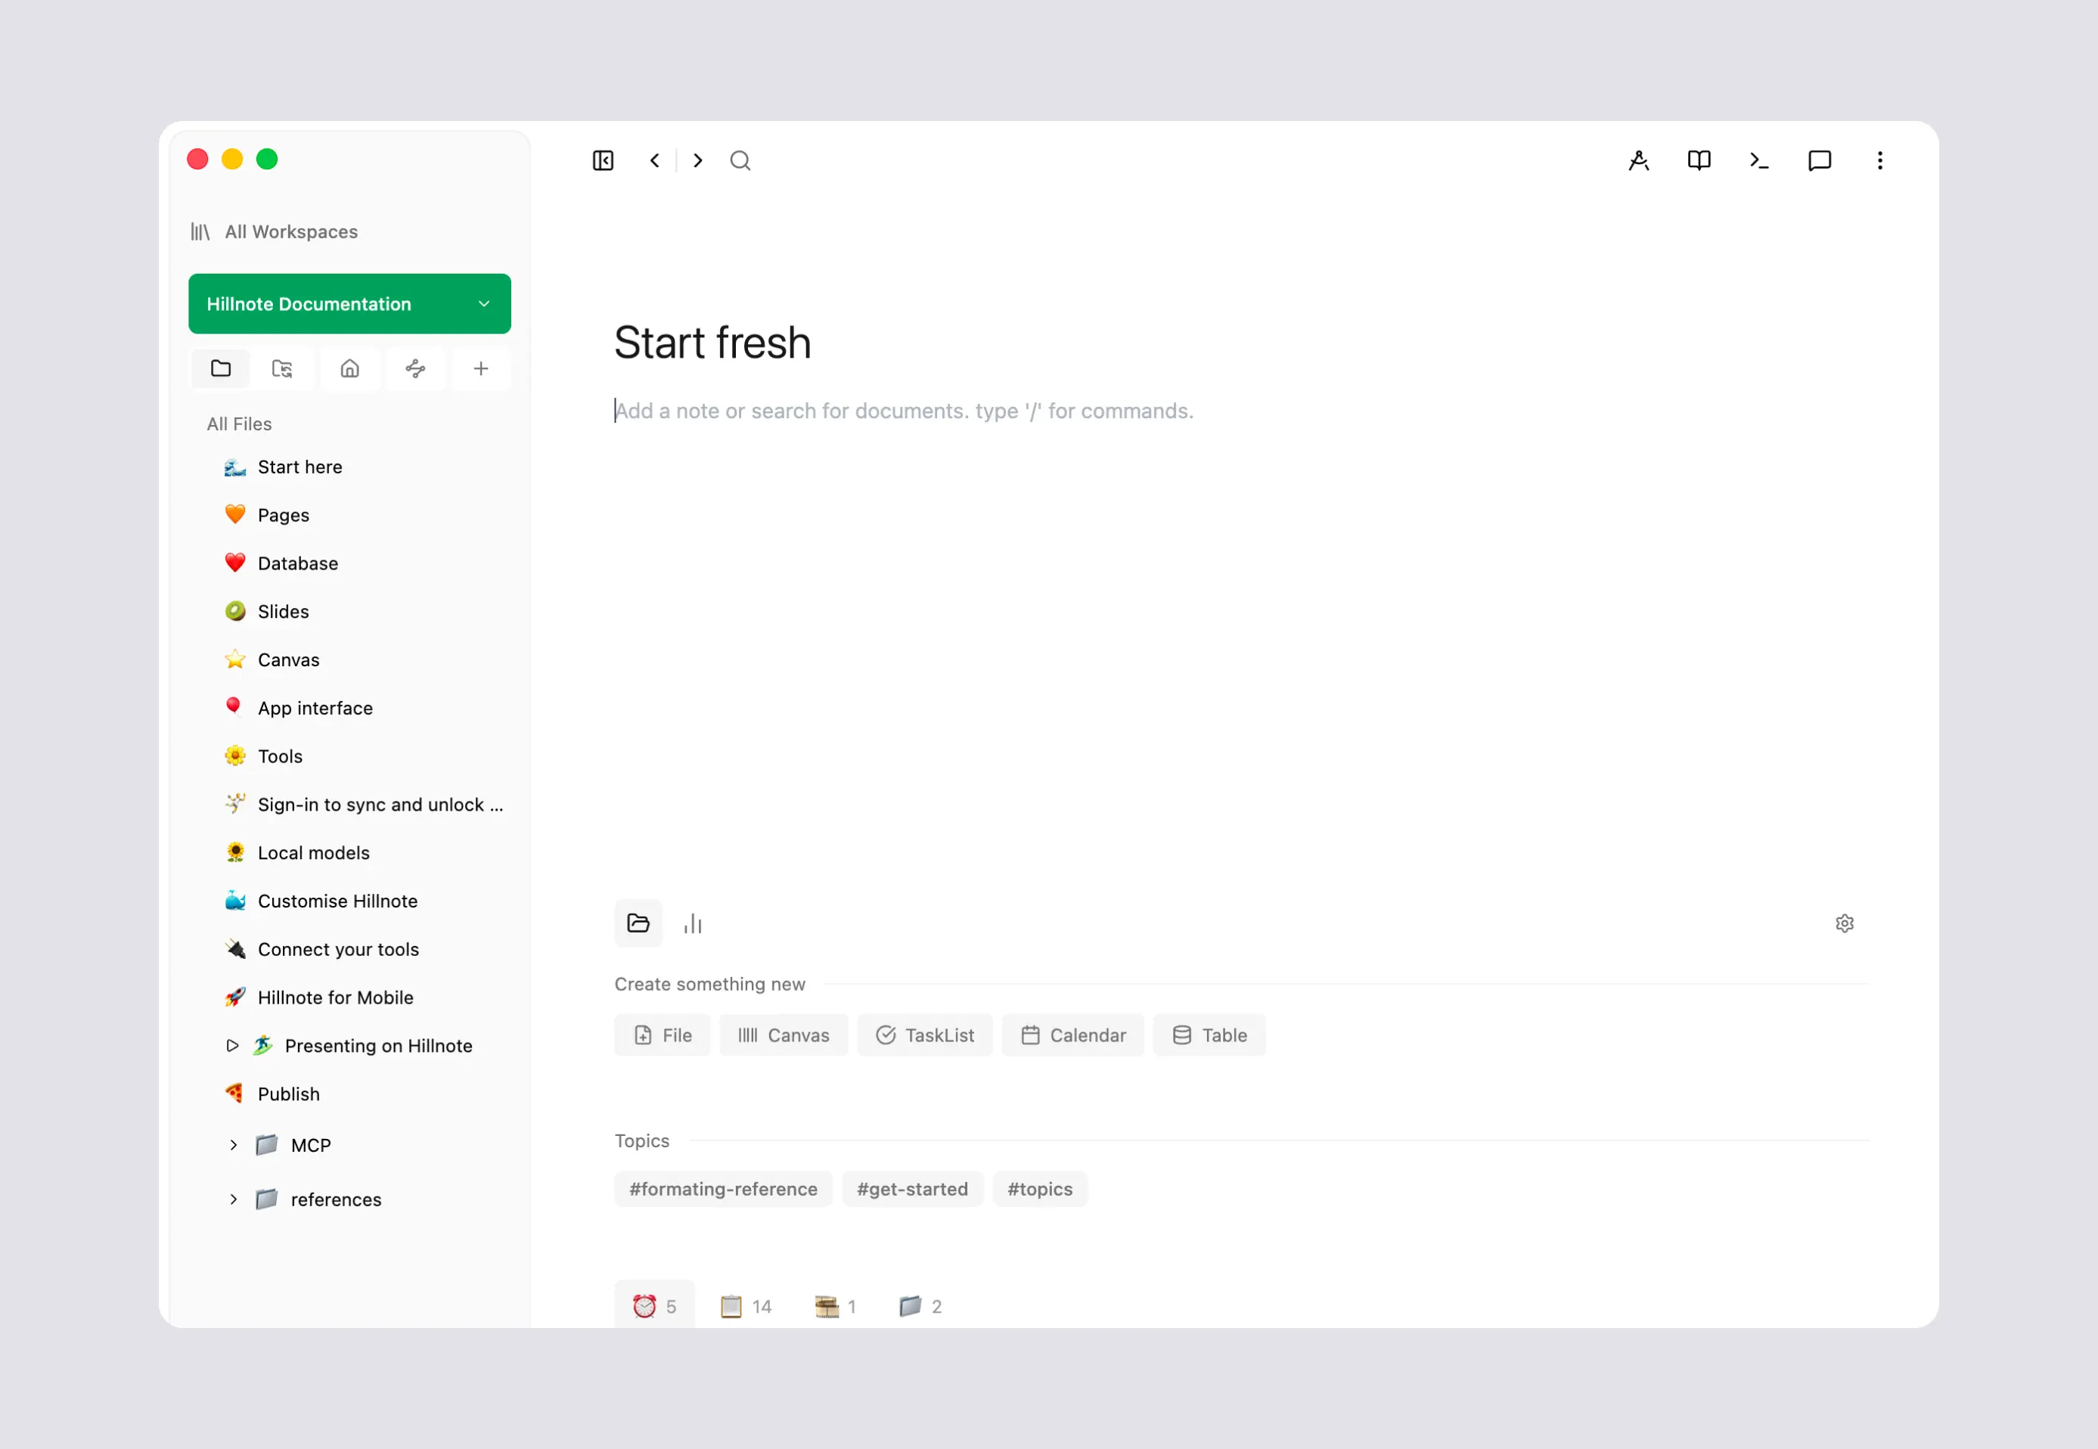Open the book reader icon

(x=1699, y=160)
